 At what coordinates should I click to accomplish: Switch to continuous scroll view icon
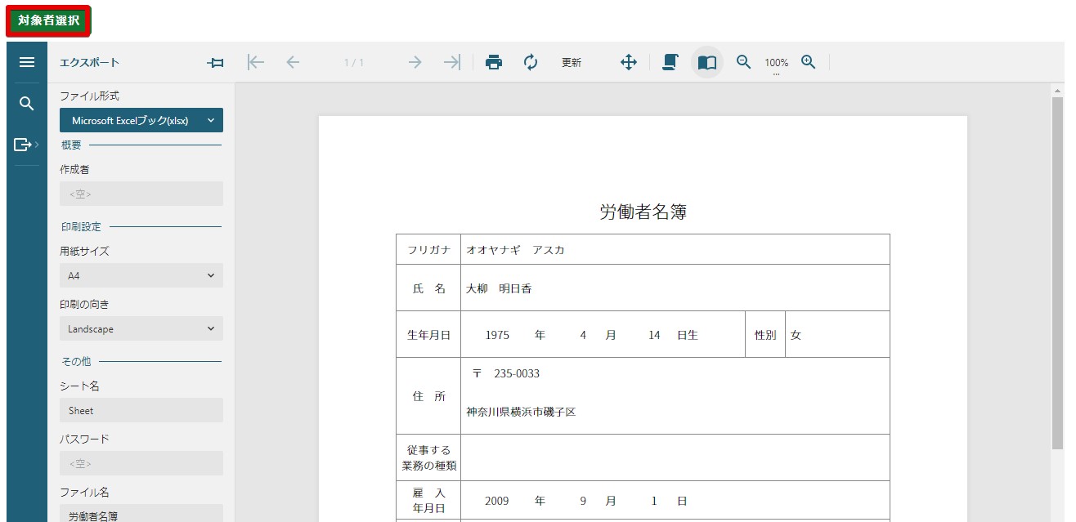(670, 62)
